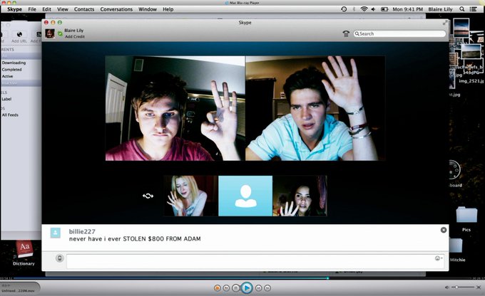Click Blaire Lily's profile avatar in Skype
The height and width of the screenshot is (296, 485).
pyautogui.click(x=50, y=33)
